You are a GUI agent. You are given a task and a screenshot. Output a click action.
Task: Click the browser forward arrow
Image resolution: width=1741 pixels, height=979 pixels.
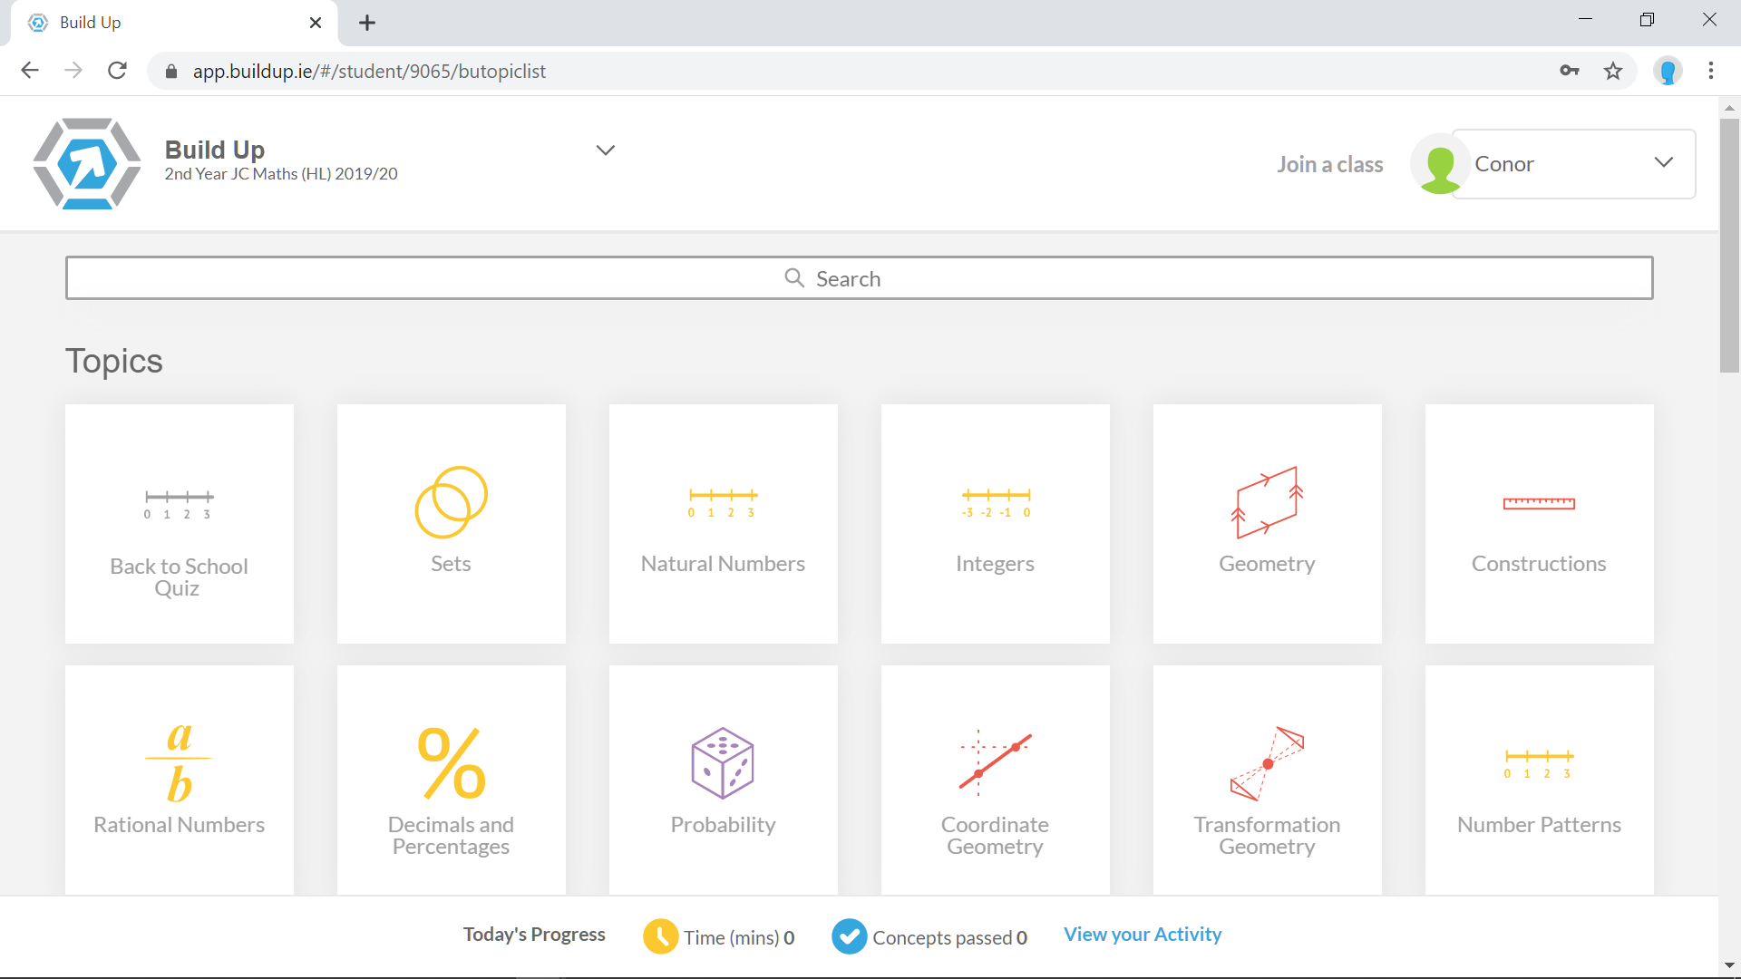coord(73,71)
